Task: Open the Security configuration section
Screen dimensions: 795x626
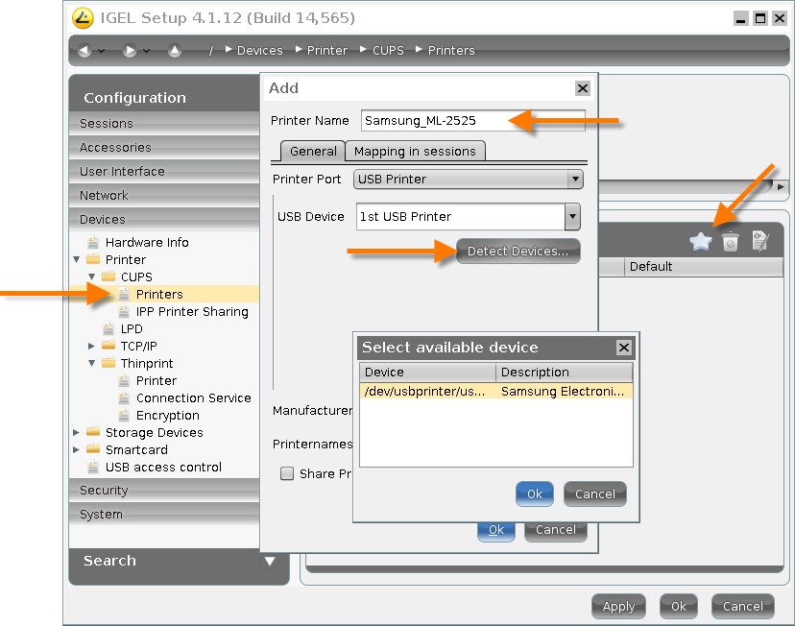Action: coord(164,491)
